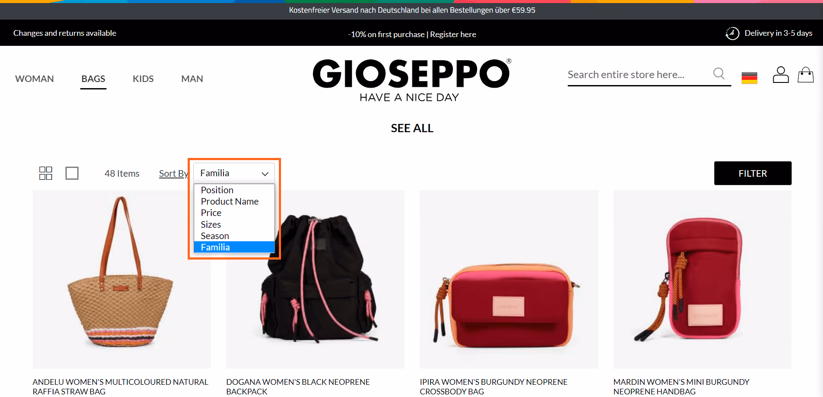Switch to four-square grid view
823x397 pixels.
pos(46,173)
